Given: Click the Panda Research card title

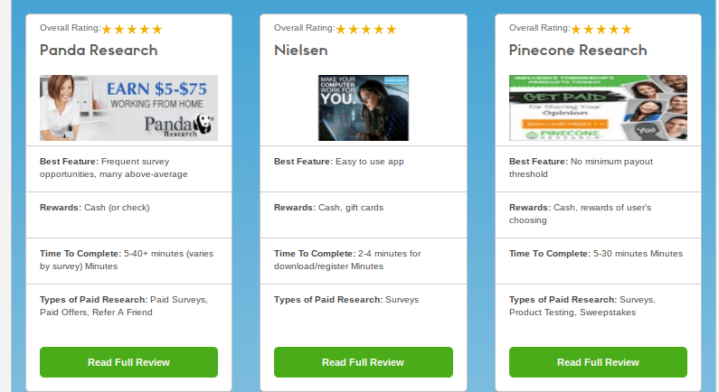Looking at the screenshot, I should coord(99,50).
